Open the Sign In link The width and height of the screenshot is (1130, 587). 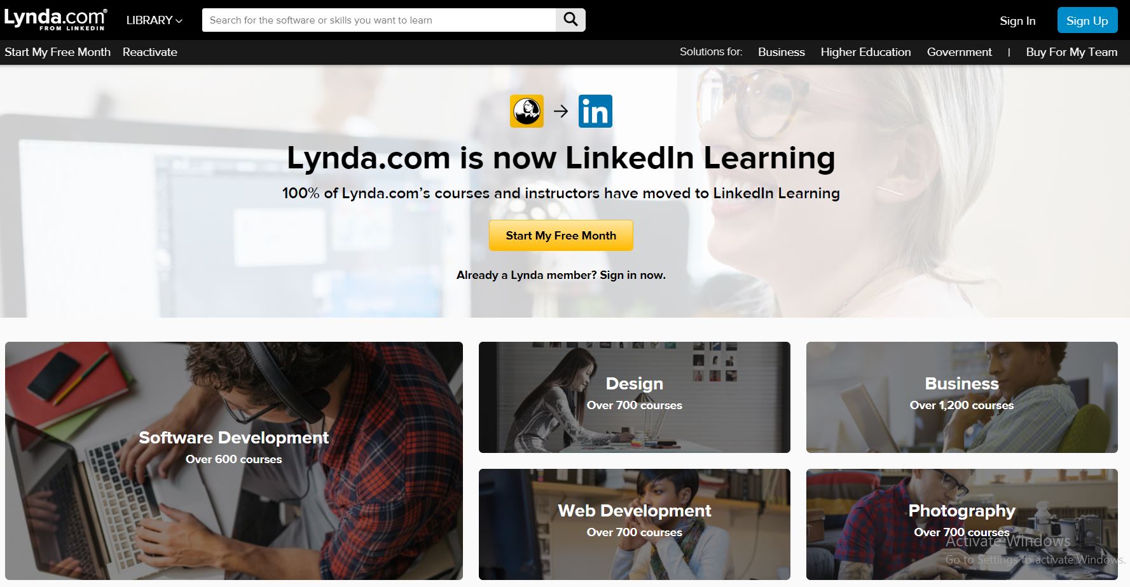1017,20
